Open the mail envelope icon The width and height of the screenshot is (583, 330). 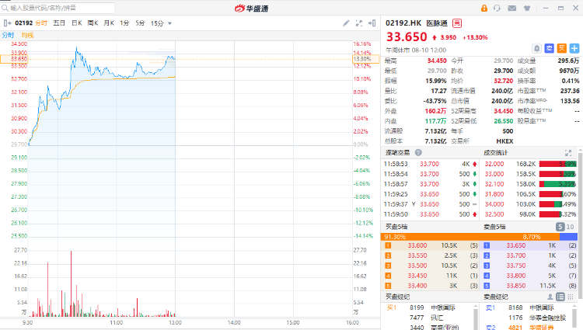point(512,8)
